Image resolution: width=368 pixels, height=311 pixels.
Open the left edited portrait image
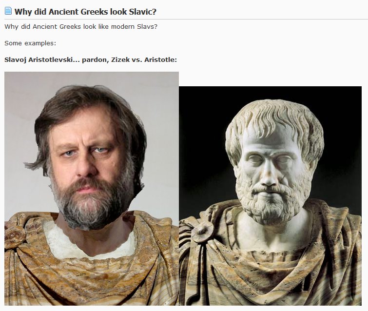92,189
